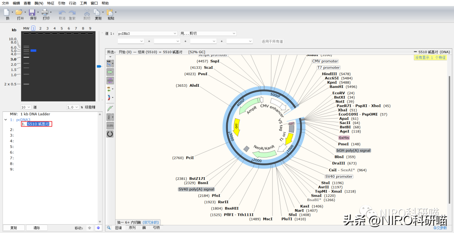Click the 清除 (Clear) button
The height and width of the screenshot is (233, 454).
pyautogui.click(x=37, y=228)
